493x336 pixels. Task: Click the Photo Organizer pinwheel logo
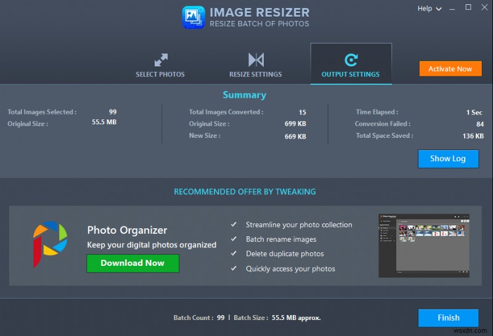[50, 244]
